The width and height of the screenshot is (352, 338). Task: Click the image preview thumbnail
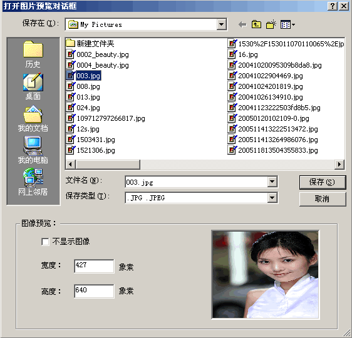pyautogui.click(x=266, y=275)
